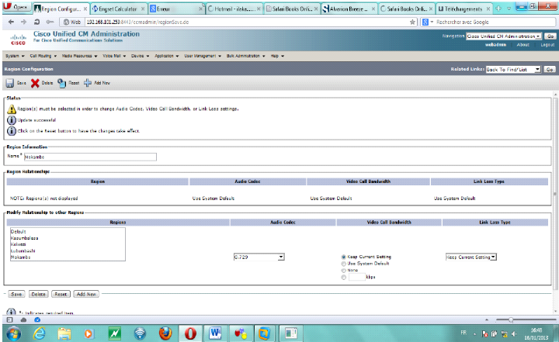
Task: Click the Reset icon in toolbar
Action: point(61,82)
